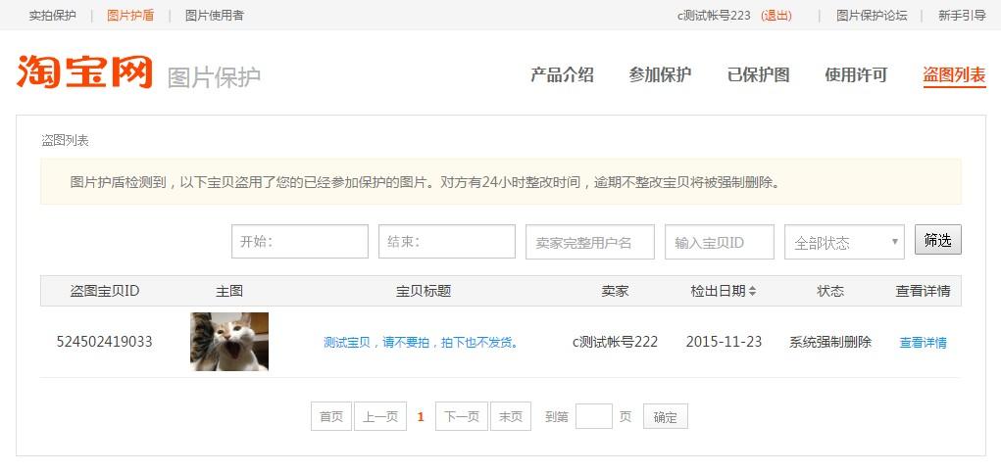
Task: Focus the 开始 start date field
Action: coord(299,242)
